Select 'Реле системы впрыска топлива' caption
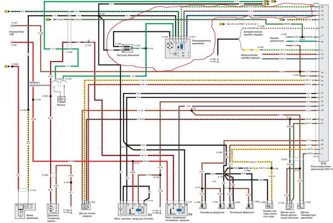This screenshot has width=333, height=223. [x=134, y=219]
